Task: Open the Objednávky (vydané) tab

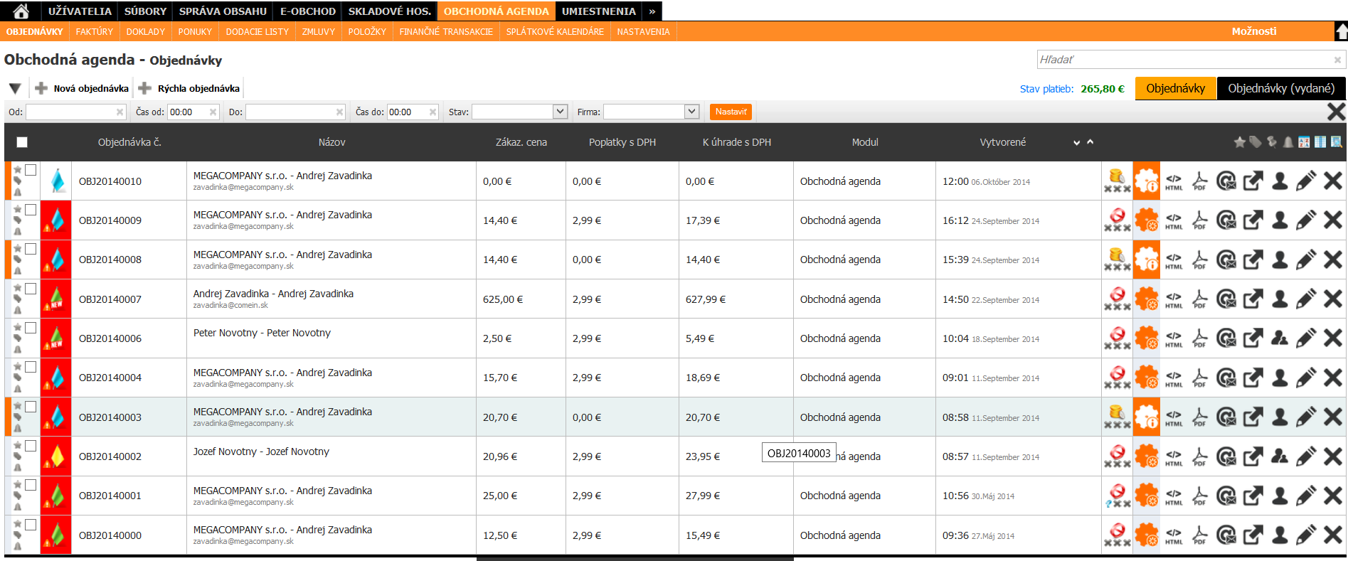Action: pyautogui.click(x=1280, y=88)
